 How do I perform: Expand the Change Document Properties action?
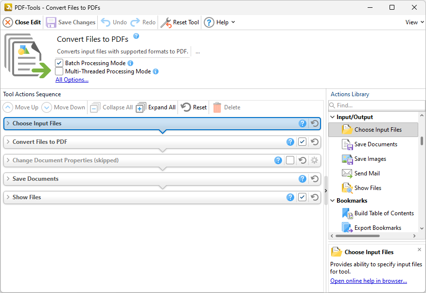coord(8,160)
